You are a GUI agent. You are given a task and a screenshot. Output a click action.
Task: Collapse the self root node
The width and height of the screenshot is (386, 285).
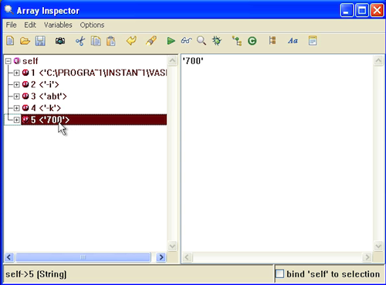[8, 61]
